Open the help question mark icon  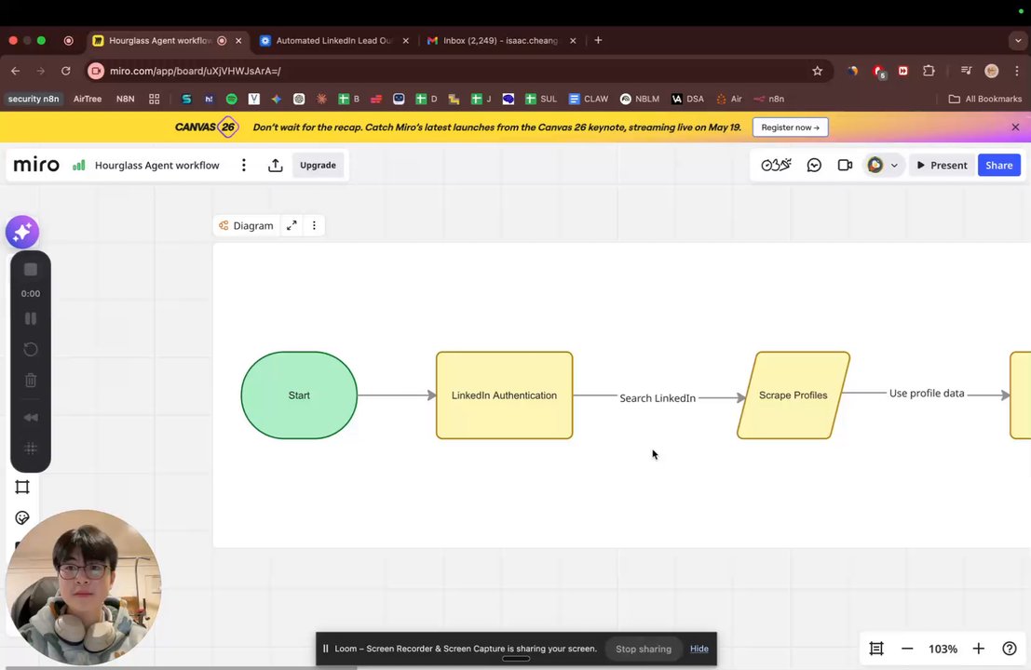click(x=1010, y=649)
